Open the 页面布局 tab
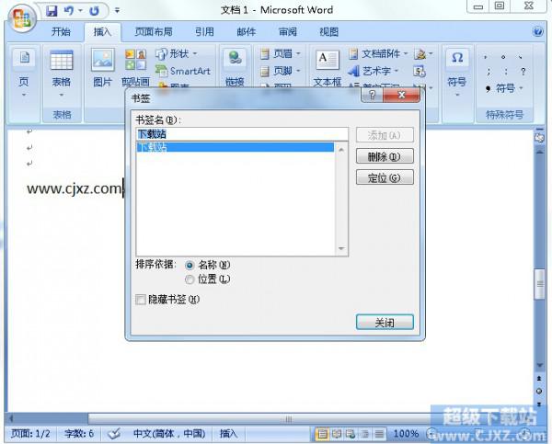Screen dimensions: 552x444 coord(154,32)
